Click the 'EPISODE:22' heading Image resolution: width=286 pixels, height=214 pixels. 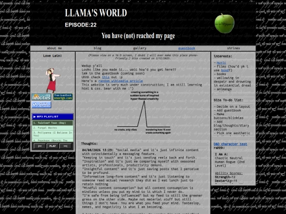(x=81, y=25)
